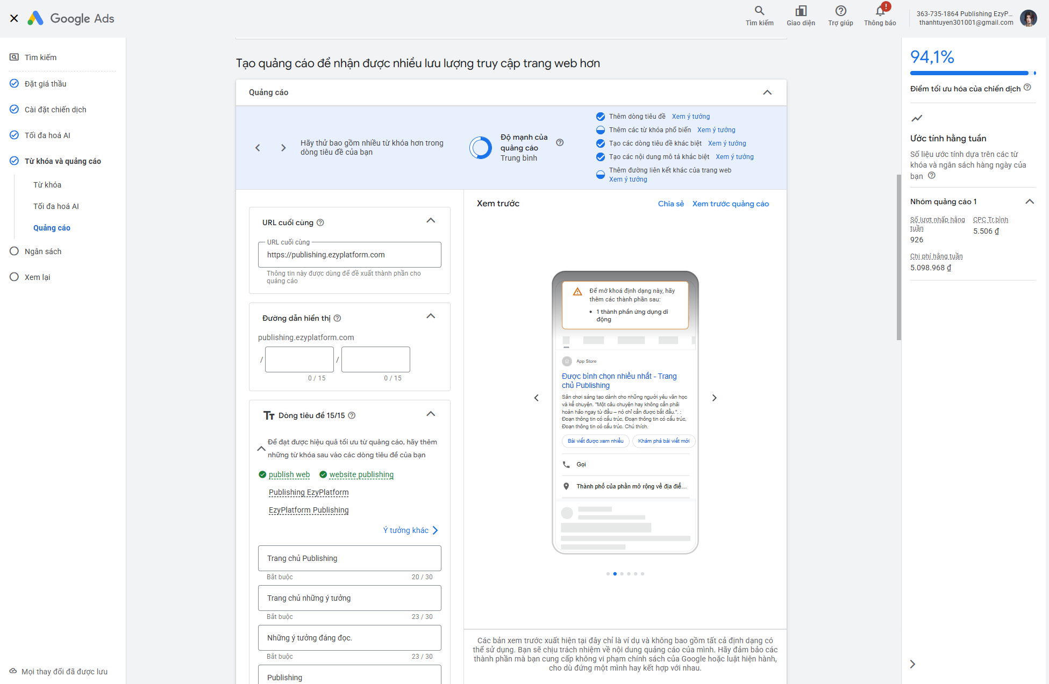
Task: Select keyword suggestion EzyPlatform Publishing
Action: pyautogui.click(x=309, y=510)
